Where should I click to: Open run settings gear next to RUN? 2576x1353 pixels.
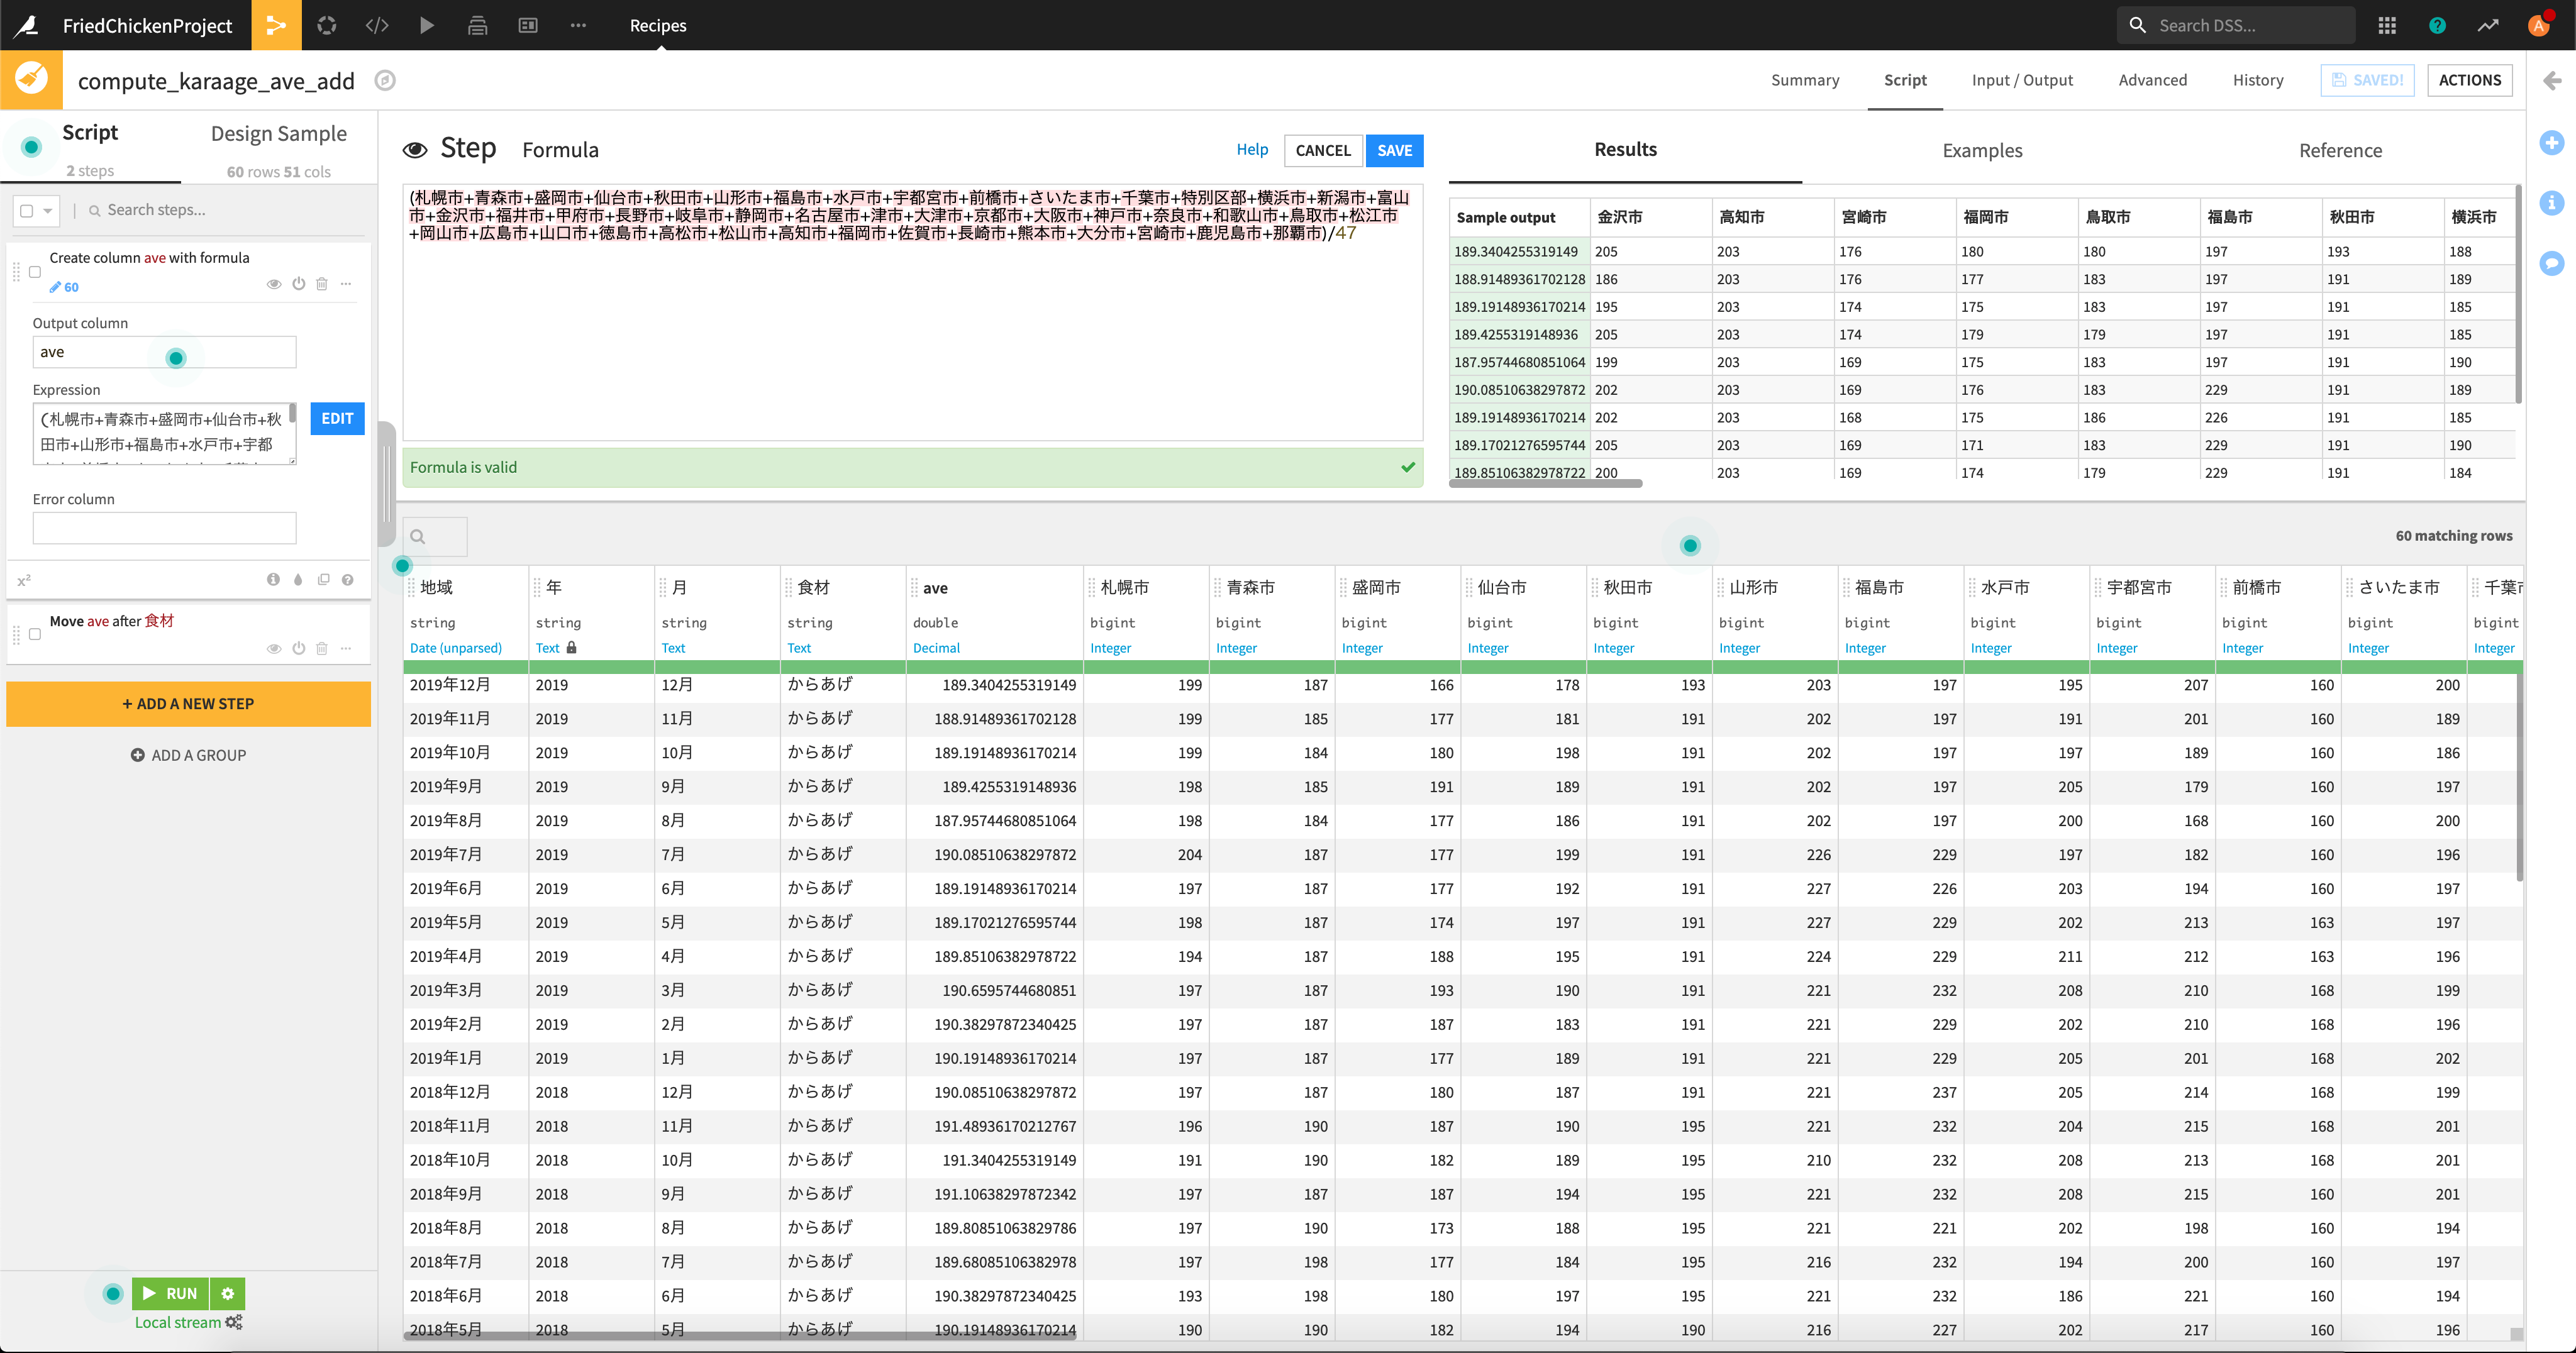click(228, 1293)
